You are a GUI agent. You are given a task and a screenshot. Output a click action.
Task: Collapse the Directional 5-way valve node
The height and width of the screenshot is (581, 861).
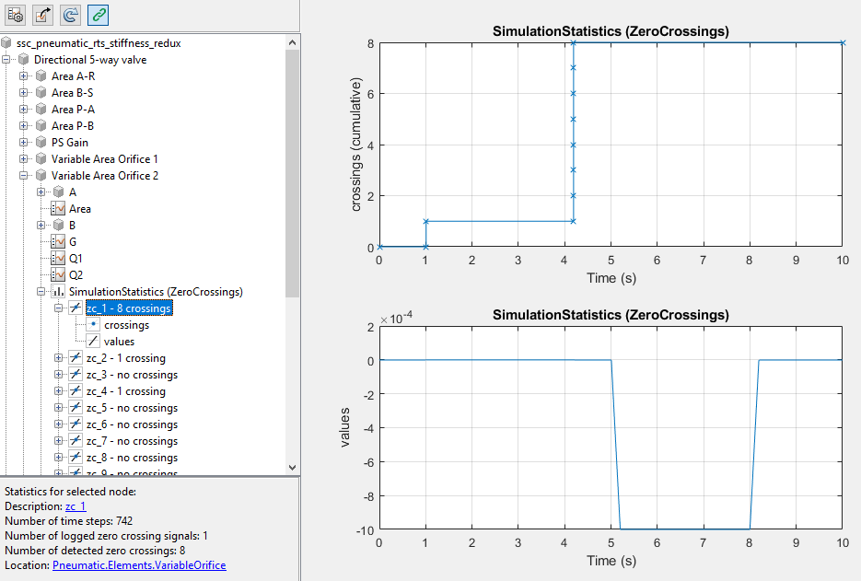point(6,59)
